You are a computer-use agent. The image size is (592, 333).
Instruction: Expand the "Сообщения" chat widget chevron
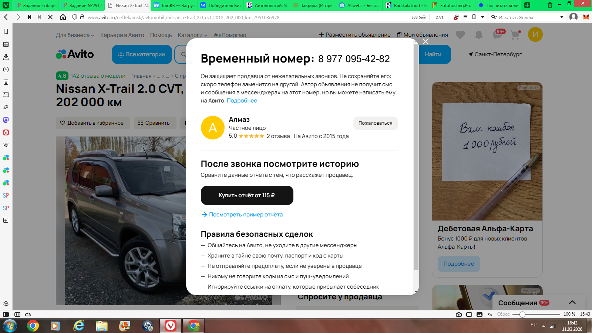(x=572, y=303)
